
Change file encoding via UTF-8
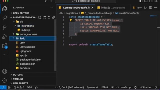point(104,87)
